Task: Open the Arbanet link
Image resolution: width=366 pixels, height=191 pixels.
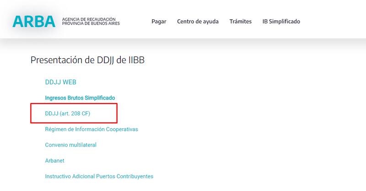Action: [x=54, y=160]
